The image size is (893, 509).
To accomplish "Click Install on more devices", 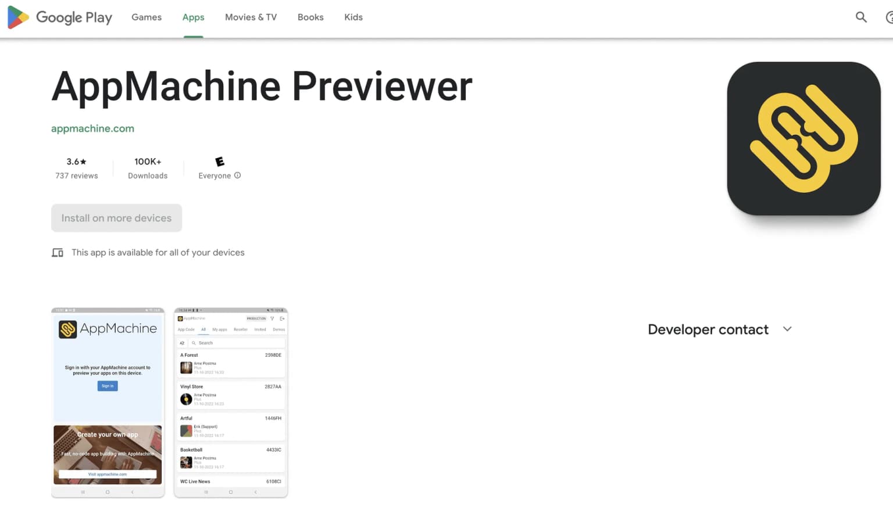I will pos(116,218).
